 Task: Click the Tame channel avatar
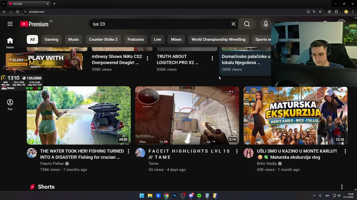140,153
